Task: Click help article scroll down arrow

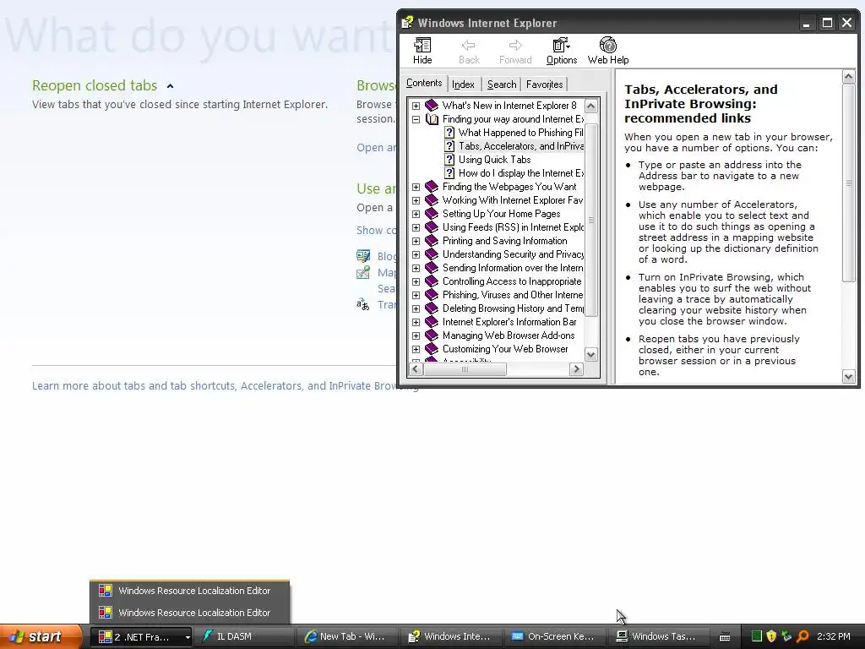Action: tap(848, 377)
